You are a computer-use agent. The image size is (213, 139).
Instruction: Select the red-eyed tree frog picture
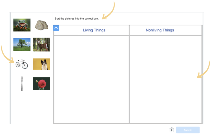point(22,25)
